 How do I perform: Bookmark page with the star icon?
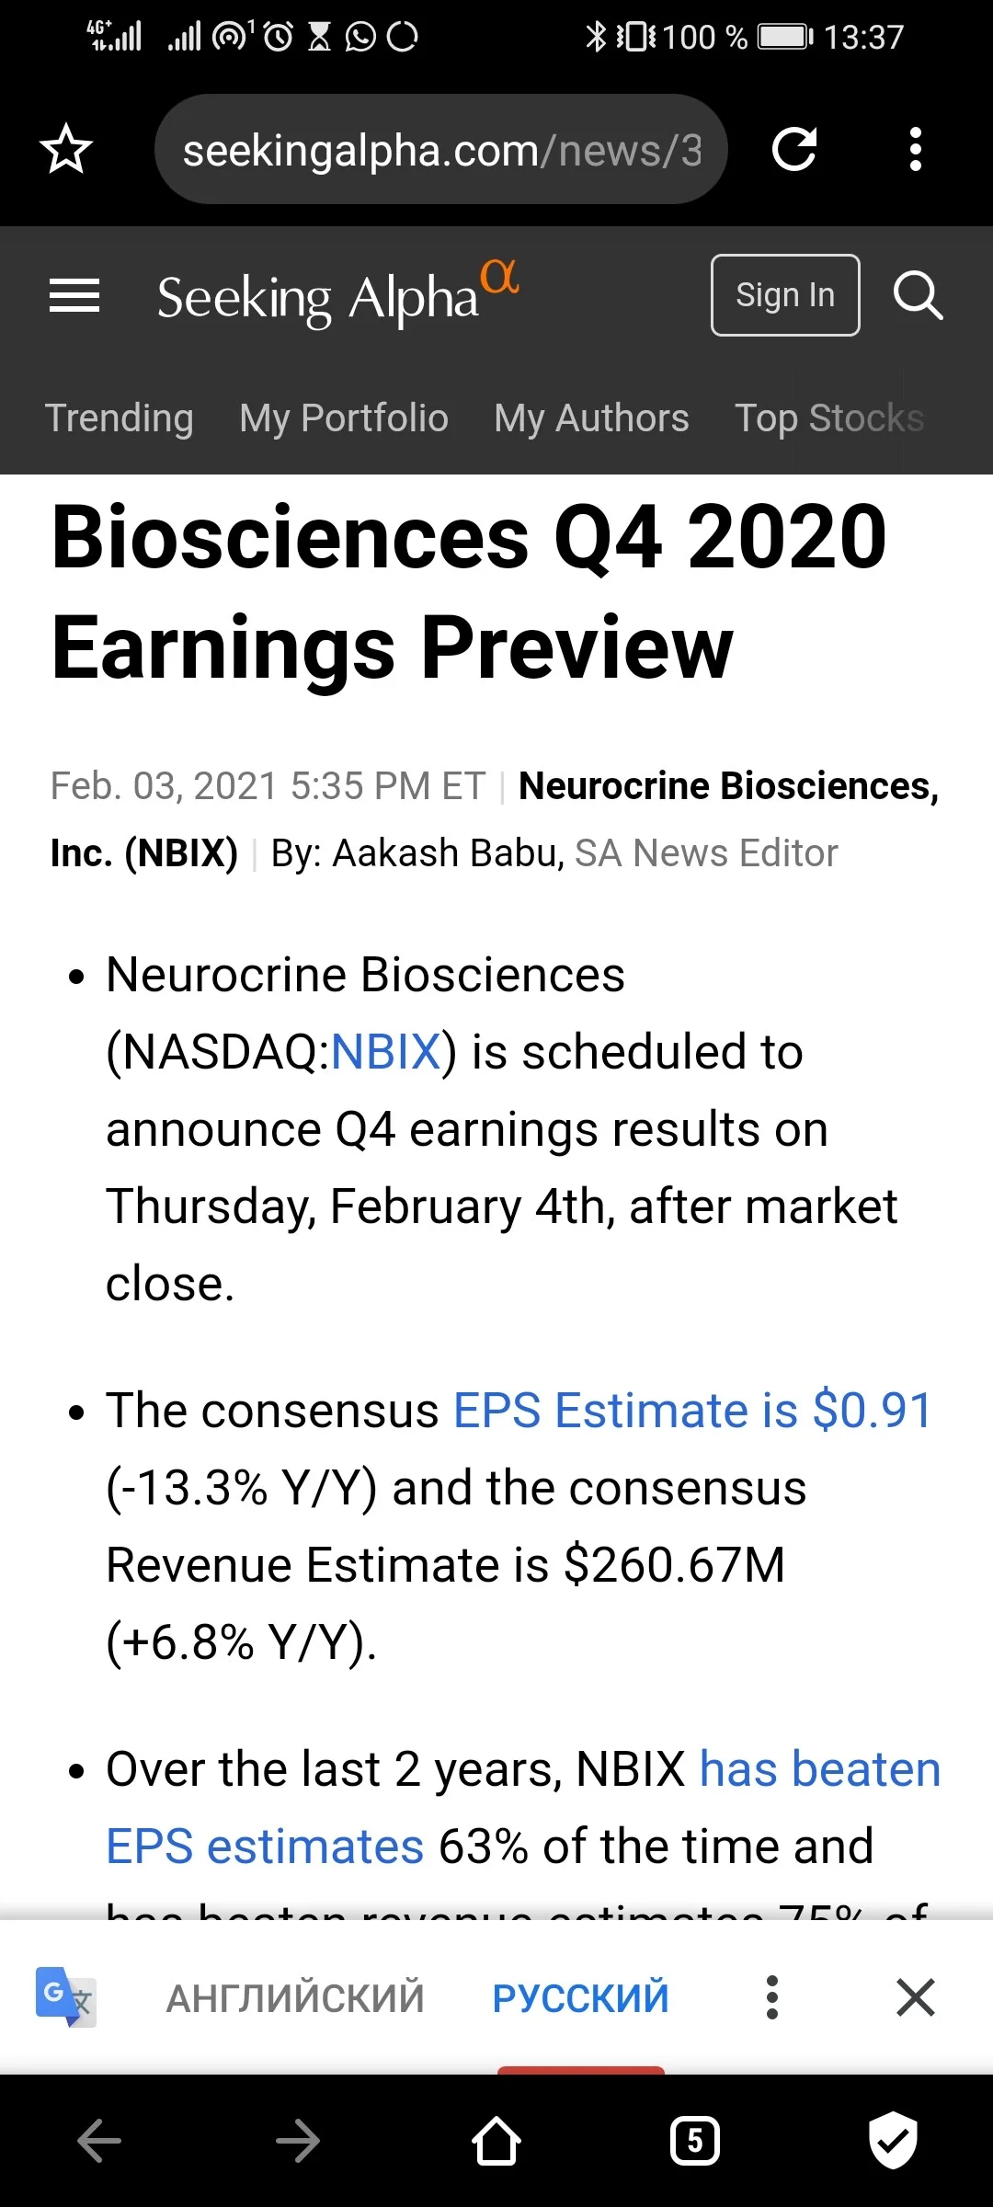coord(66,149)
